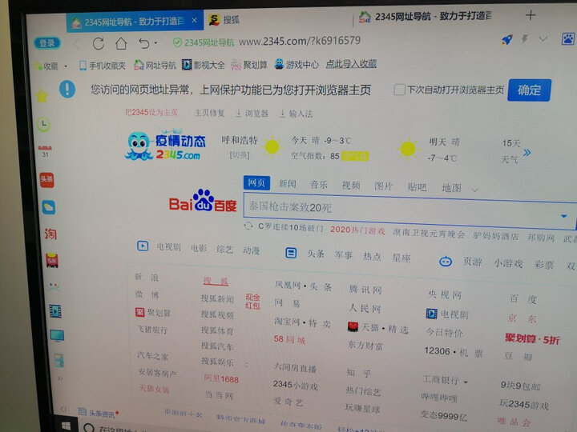
Task: Open the film strip video sidebar icon
Action: click(55, 311)
